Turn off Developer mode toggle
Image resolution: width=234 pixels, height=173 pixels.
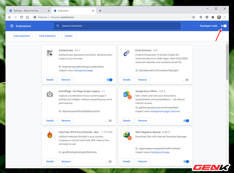[x=224, y=26]
